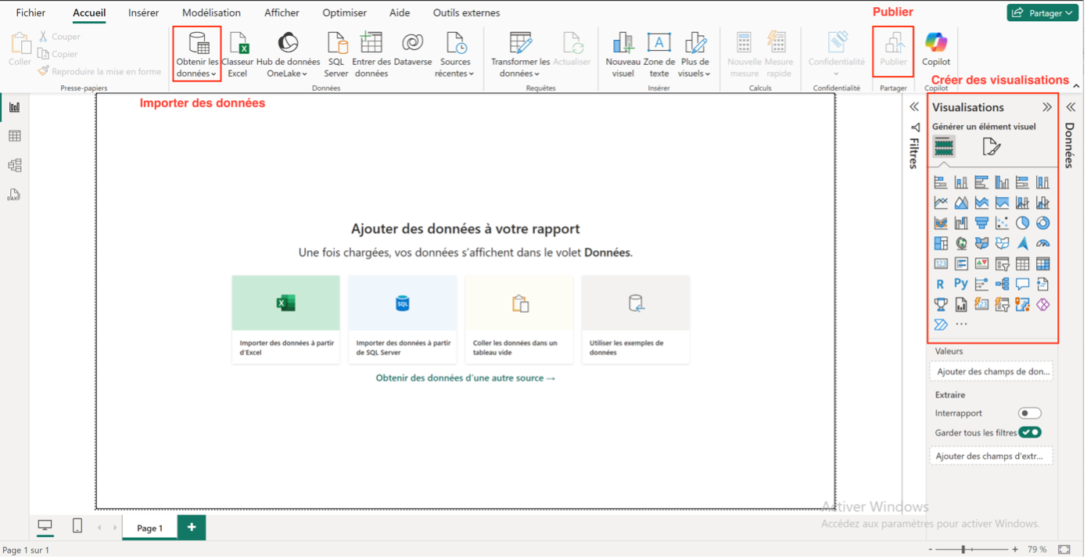This screenshot has width=1087, height=559.
Task: Select the R script visual
Action: coord(941,284)
